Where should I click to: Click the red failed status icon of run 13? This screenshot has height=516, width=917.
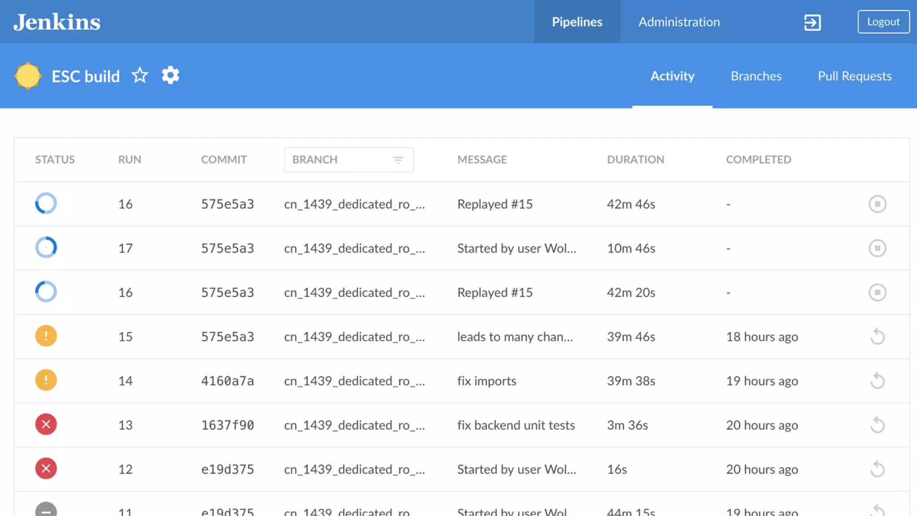coord(46,425)
